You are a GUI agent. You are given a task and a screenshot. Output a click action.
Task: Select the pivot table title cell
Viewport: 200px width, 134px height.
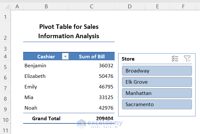[x=69, y=31]
